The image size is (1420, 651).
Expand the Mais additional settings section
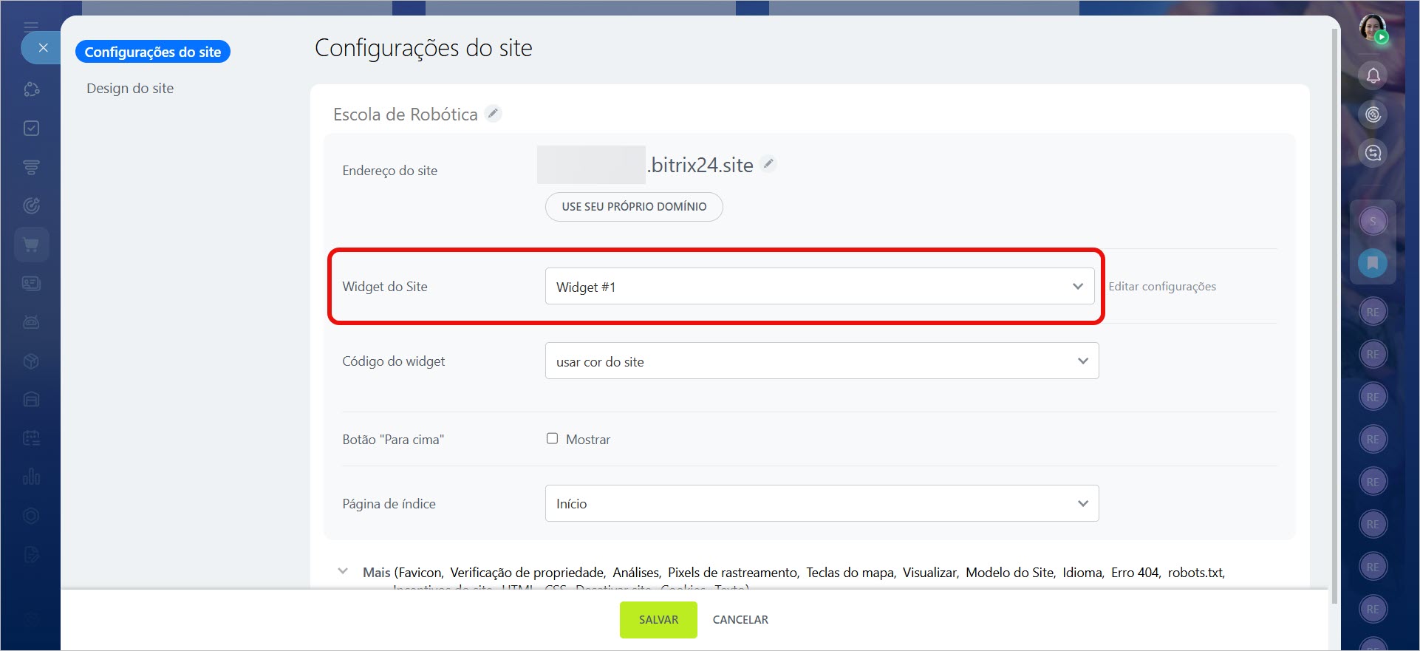[343, 572]
